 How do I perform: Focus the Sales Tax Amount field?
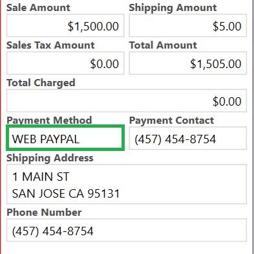coord(65,63)
